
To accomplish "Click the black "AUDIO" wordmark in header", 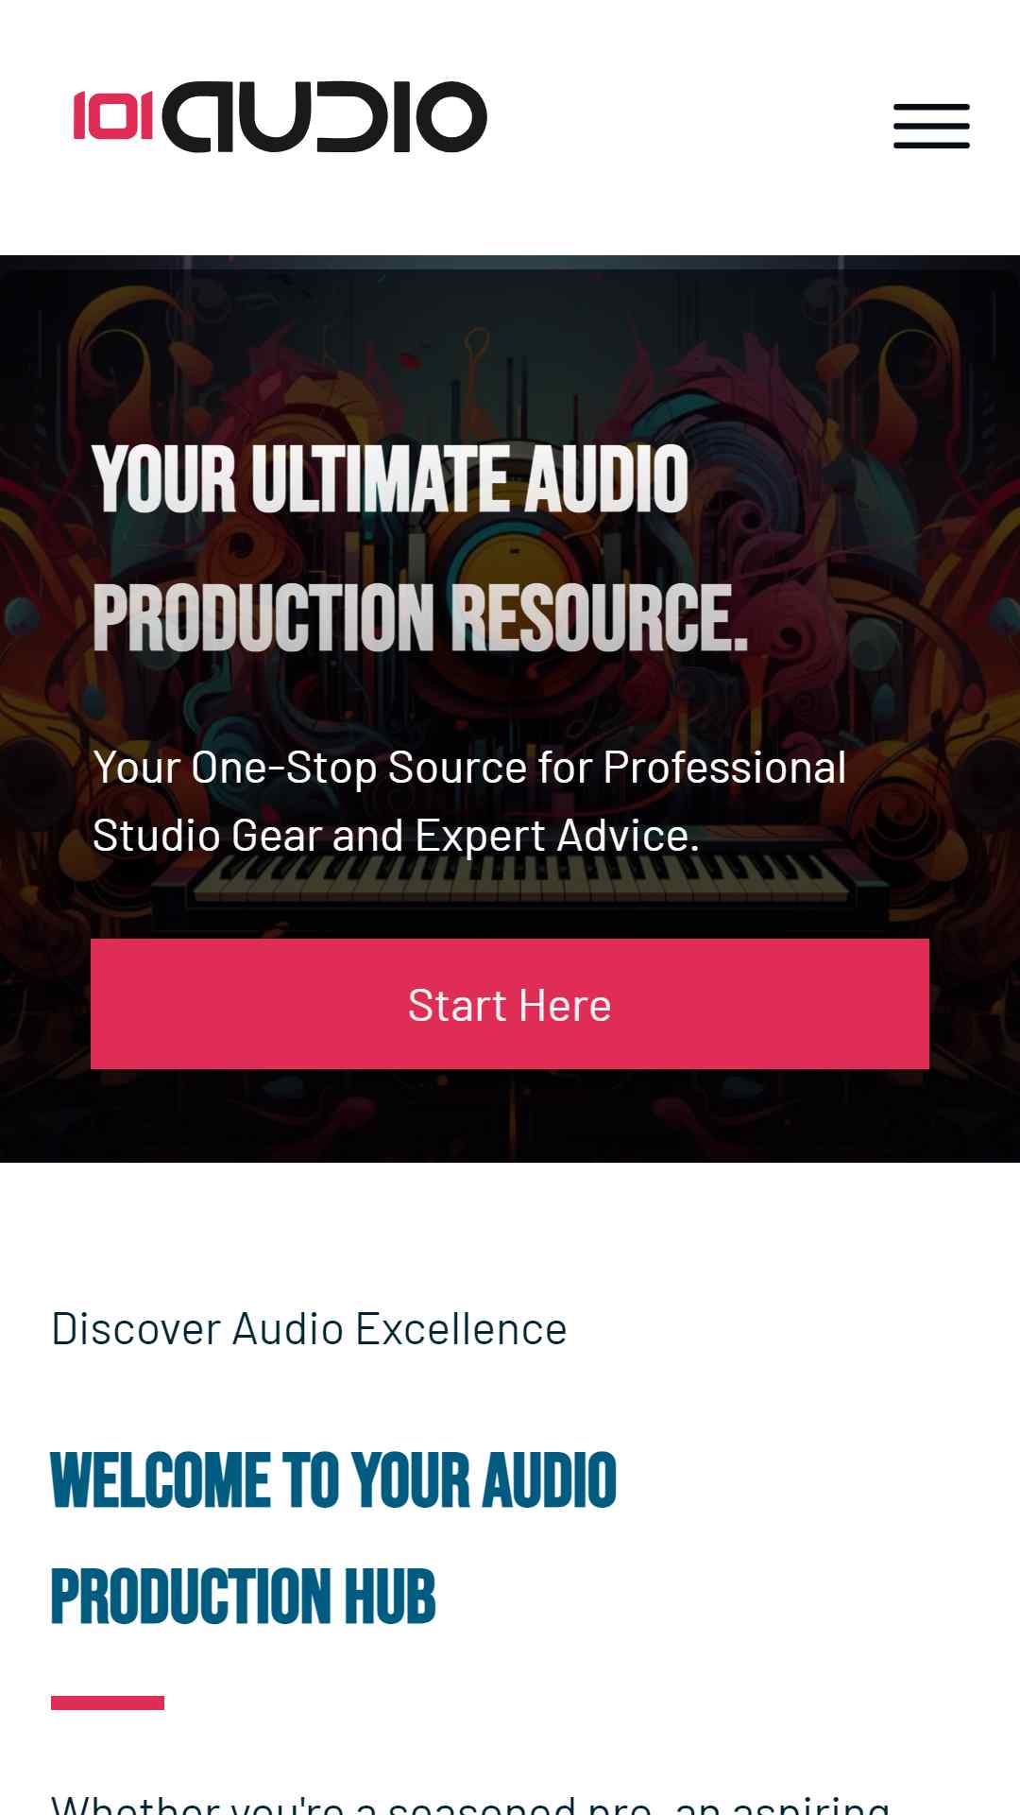I will (324, 117).
